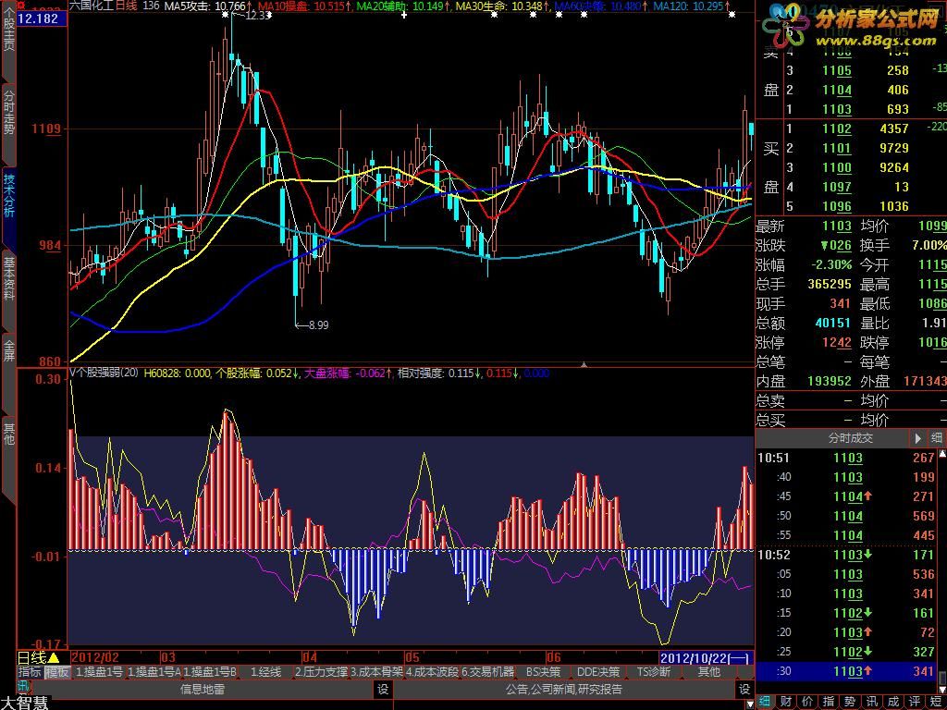Click the 设 button beside 公告,公司新闻,研究报告
This screenshot has height=710, width=947.
point(744,689)
